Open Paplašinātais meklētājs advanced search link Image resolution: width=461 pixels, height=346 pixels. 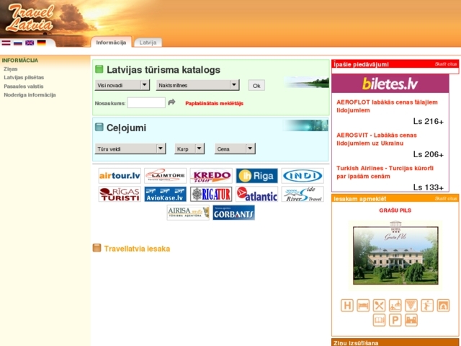pyautogui.click(x=215, y=103)
